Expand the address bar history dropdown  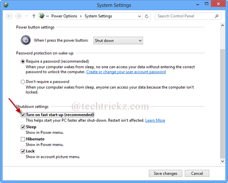click(x=139, y=16)
